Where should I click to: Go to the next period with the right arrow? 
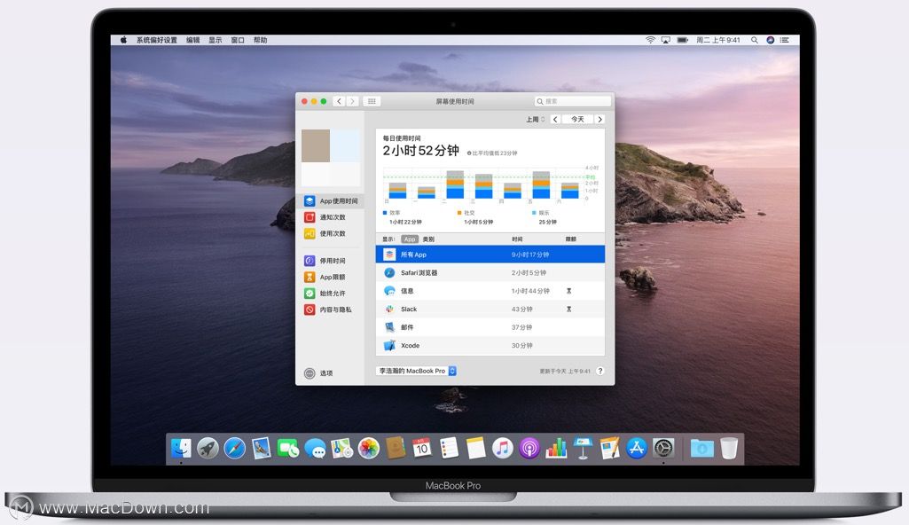(599, 120)
